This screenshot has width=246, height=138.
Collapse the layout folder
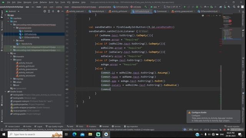pos(11,60)
